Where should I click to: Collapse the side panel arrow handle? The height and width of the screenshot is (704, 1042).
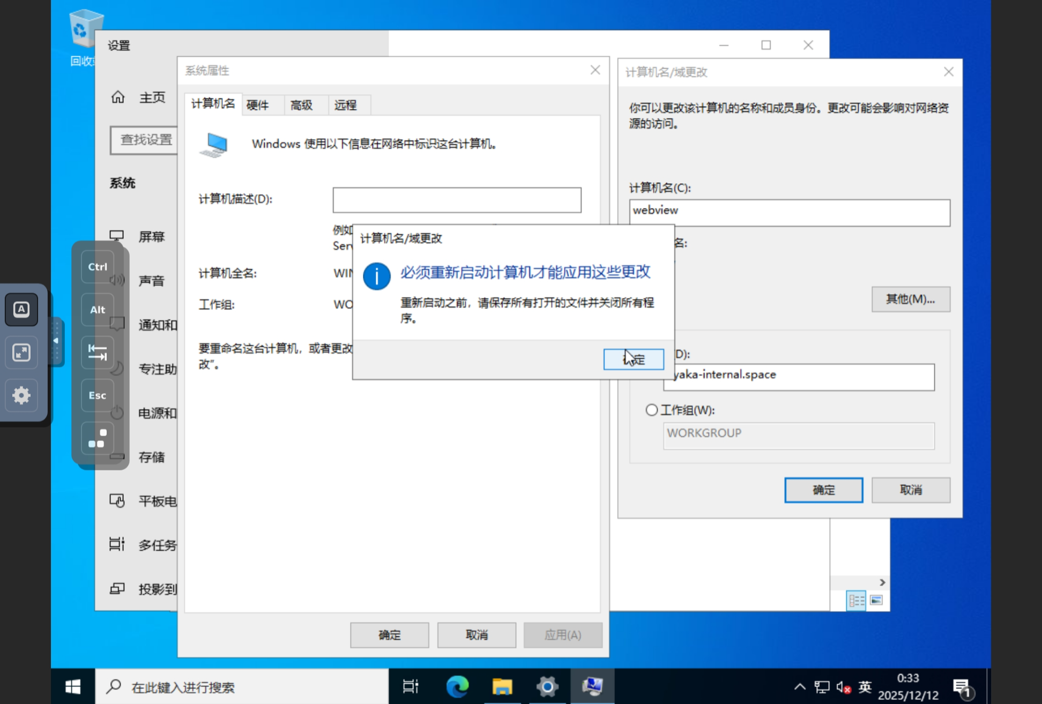[56, 341]
